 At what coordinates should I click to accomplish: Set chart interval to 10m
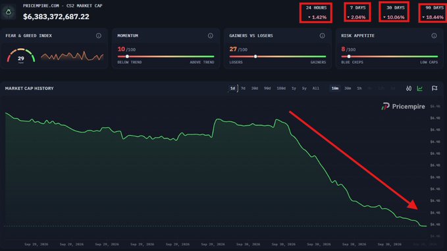(335, 88)
